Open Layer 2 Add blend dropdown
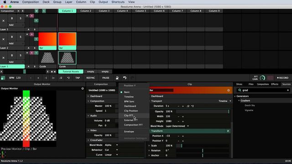The height and width of the screenshot is (164, 292). [x=16, y=43]
